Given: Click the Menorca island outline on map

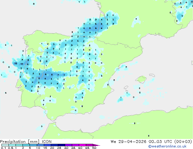Looking at the screenshot, I should [152, 75].
